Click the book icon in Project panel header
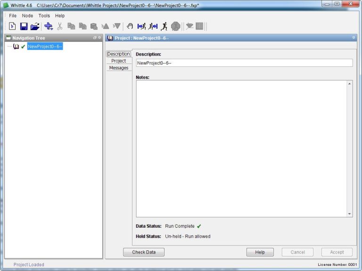This screenshot has height=271, width=362. (x=110, y=38)
